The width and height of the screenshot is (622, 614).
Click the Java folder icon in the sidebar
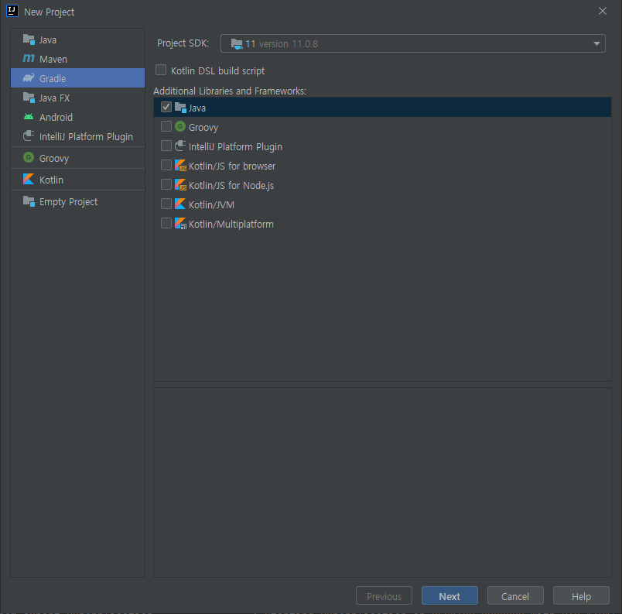click(29, 39)
